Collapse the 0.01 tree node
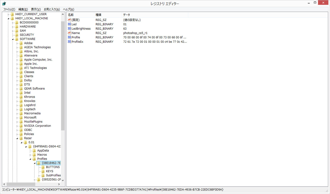Screen dimensions: 330x194 coord(22,142)
